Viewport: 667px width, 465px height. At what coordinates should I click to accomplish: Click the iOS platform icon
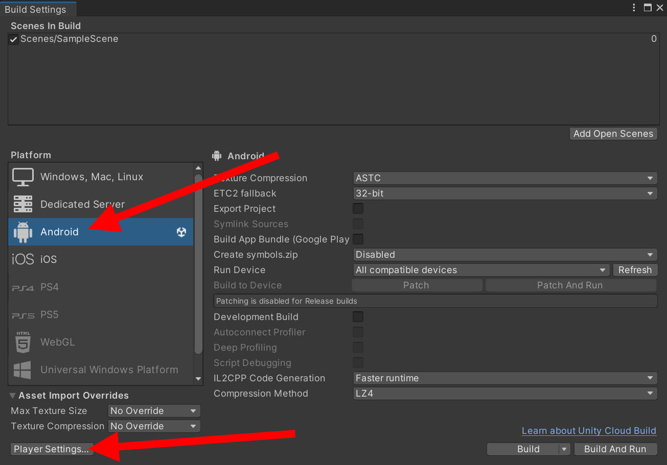[23, 259]
